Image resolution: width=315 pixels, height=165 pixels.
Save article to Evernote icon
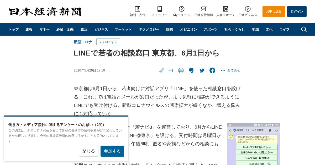(x=191, y=70)
